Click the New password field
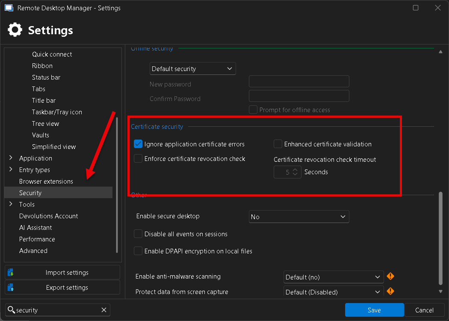Image resolution: width=449 pixels, height=321 pixels. tap(299, 81)
